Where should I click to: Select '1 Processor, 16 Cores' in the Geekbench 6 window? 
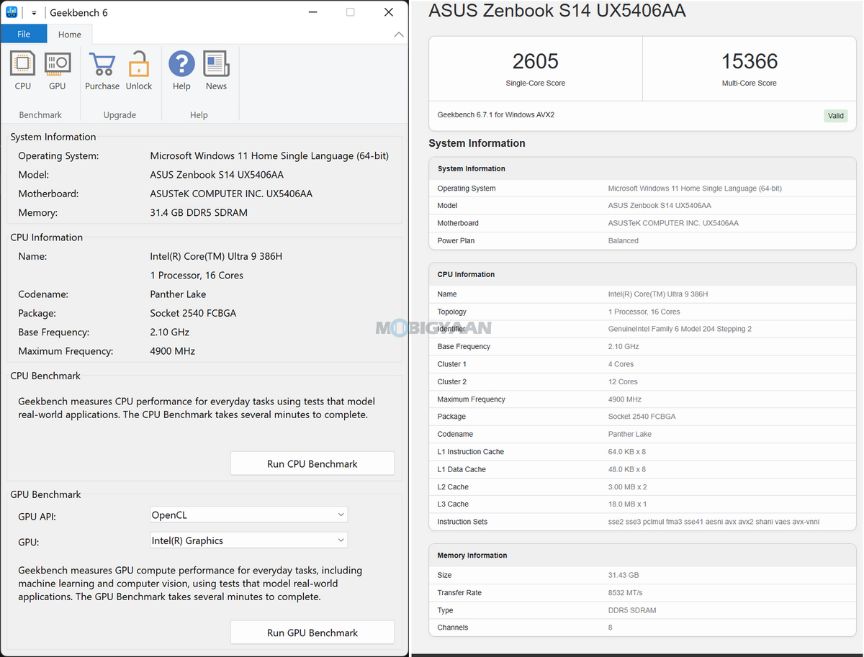coord(197,275)
